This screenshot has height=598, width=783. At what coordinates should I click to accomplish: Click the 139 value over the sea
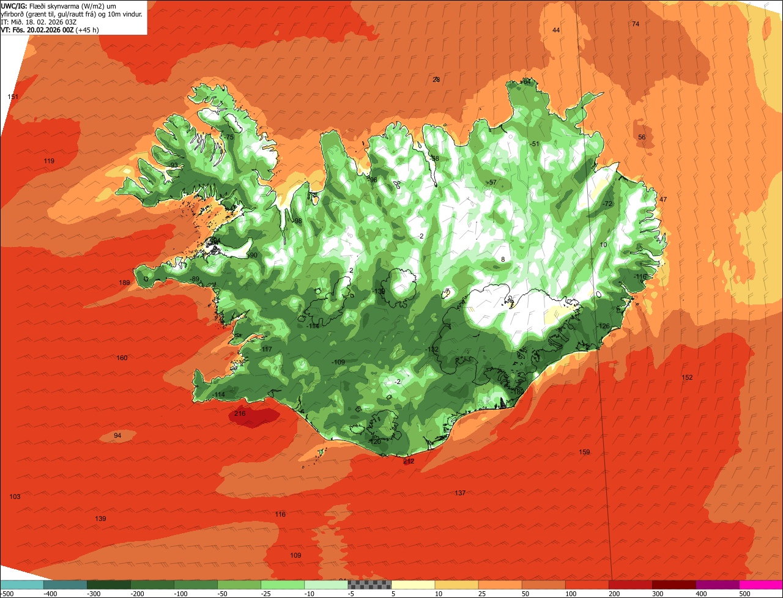(x=100, y=519)
